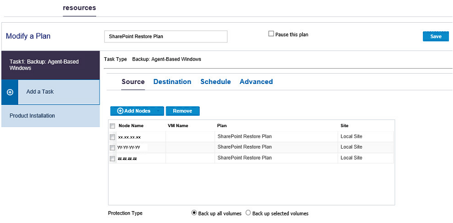Enable the Pause this plan checkbox

click(x=271, y=34)
